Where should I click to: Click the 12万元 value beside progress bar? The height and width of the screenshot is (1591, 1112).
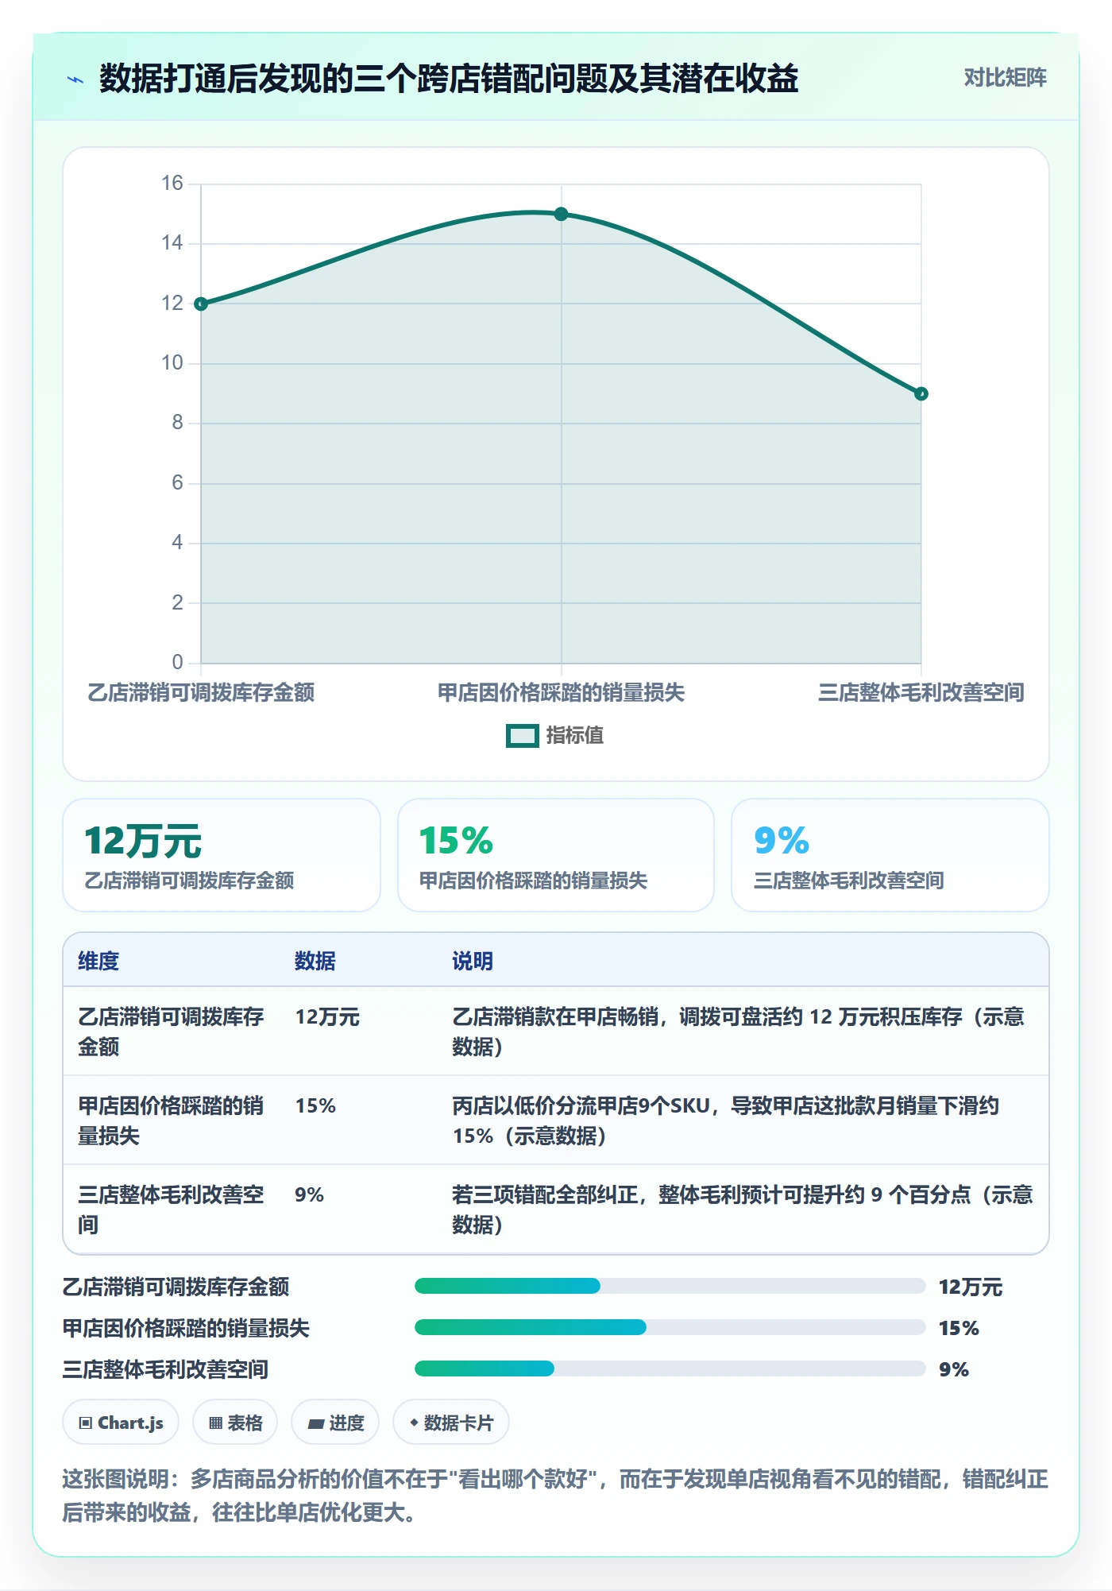click(971, 1287)
